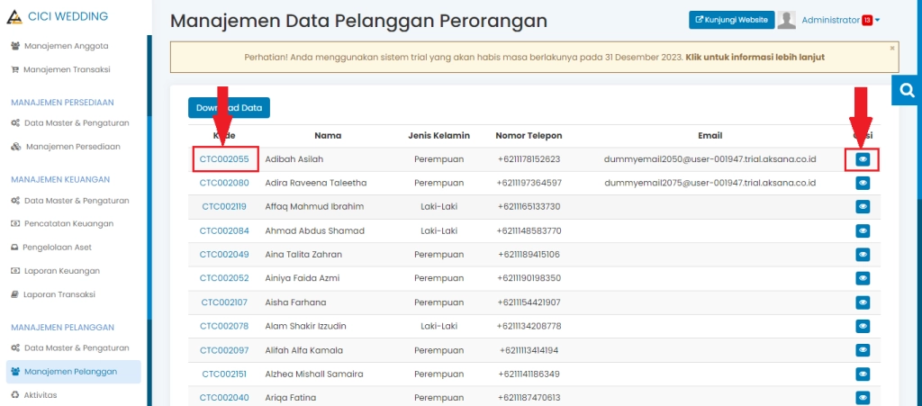This screenshot has width=922, height=406.
Task: View Ariqa Fatina with eye button
Action: click(862, 398)
